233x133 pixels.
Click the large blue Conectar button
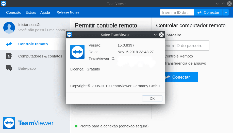pos(181,77)
